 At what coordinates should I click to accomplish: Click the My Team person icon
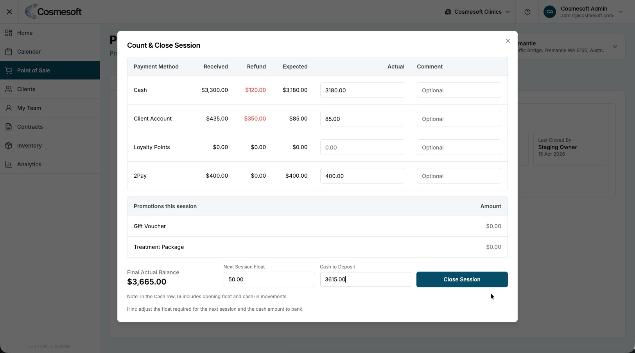click(9, 108)
